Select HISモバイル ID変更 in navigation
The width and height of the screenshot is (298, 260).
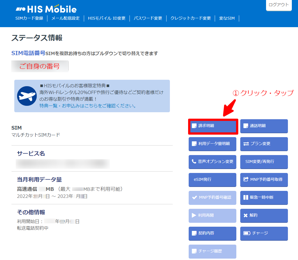pos(107,18)
